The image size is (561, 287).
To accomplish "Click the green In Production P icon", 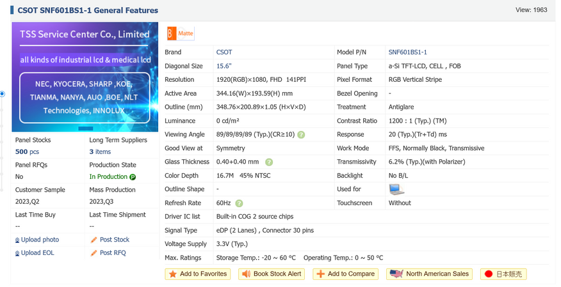I will point(133,177).
